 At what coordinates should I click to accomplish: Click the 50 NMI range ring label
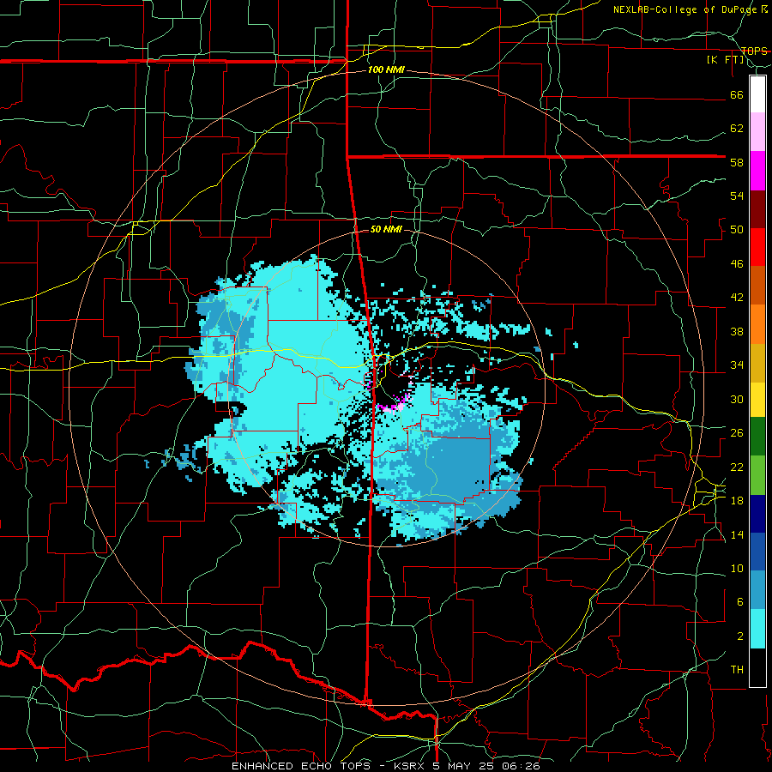tap(386, 229)
